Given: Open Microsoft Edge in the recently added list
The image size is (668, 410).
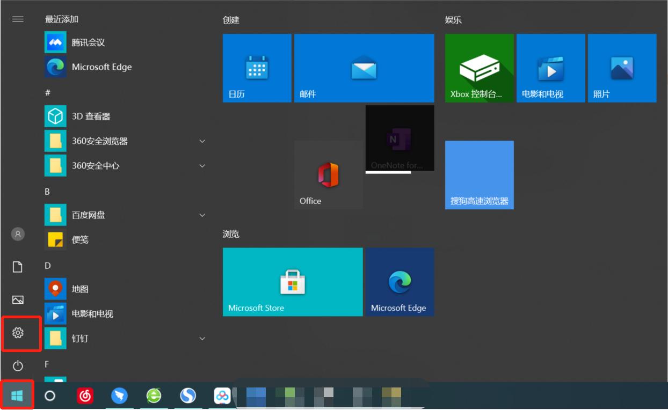Looking at the screenshot, I should tap(125, 67).
